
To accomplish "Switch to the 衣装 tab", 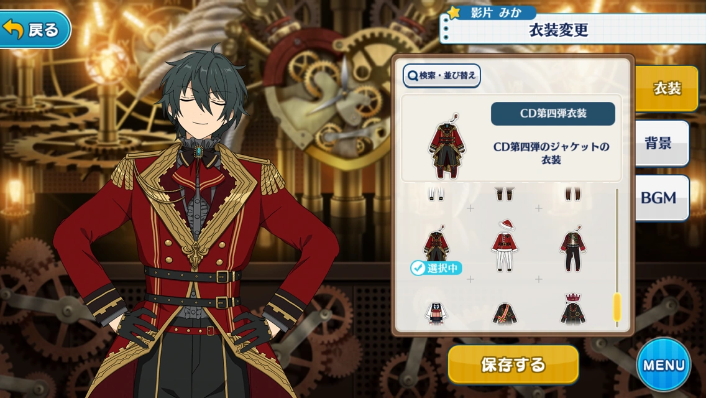I will pyautogui.click(x=666, y=88).
